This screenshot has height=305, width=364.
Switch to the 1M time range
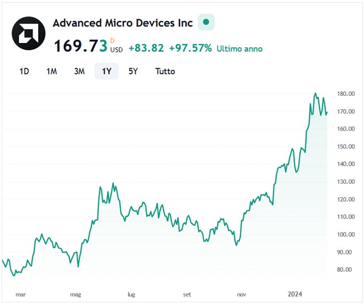(51, 71)
